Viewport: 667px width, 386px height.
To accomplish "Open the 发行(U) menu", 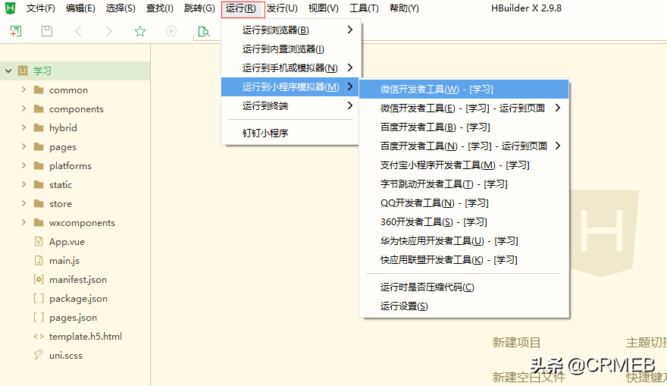I will pyautogui.click(x=282, y=8).
